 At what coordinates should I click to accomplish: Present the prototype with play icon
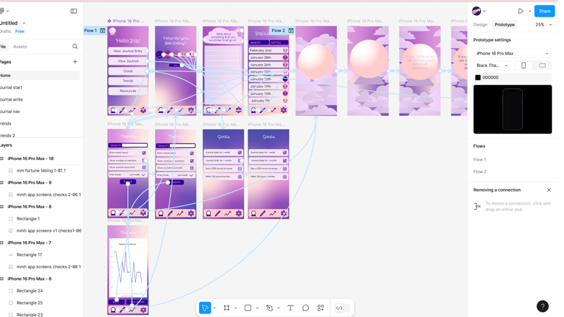coord(520,11)
